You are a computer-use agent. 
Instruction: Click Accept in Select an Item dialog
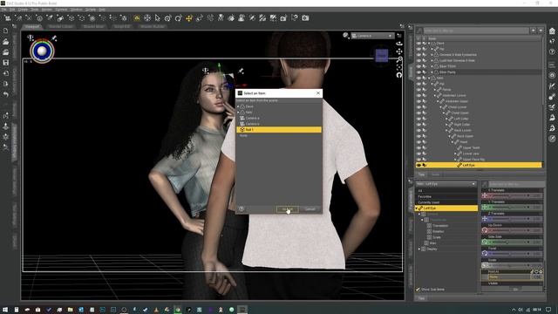[287, 209]
